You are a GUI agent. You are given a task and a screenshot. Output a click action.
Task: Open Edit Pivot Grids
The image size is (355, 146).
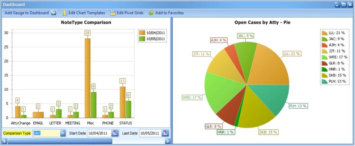(130, 13)
